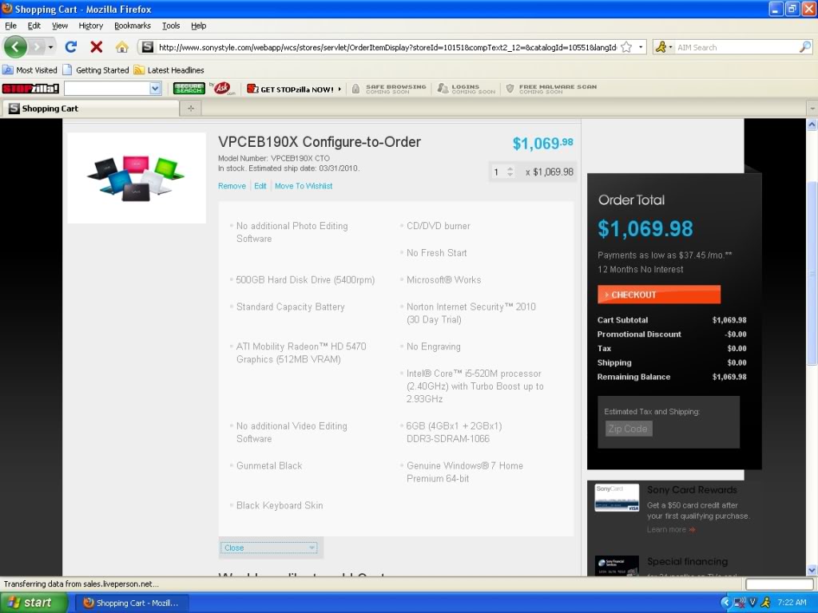
Task: Click the Windows Start button
Action: click(34, 603)
